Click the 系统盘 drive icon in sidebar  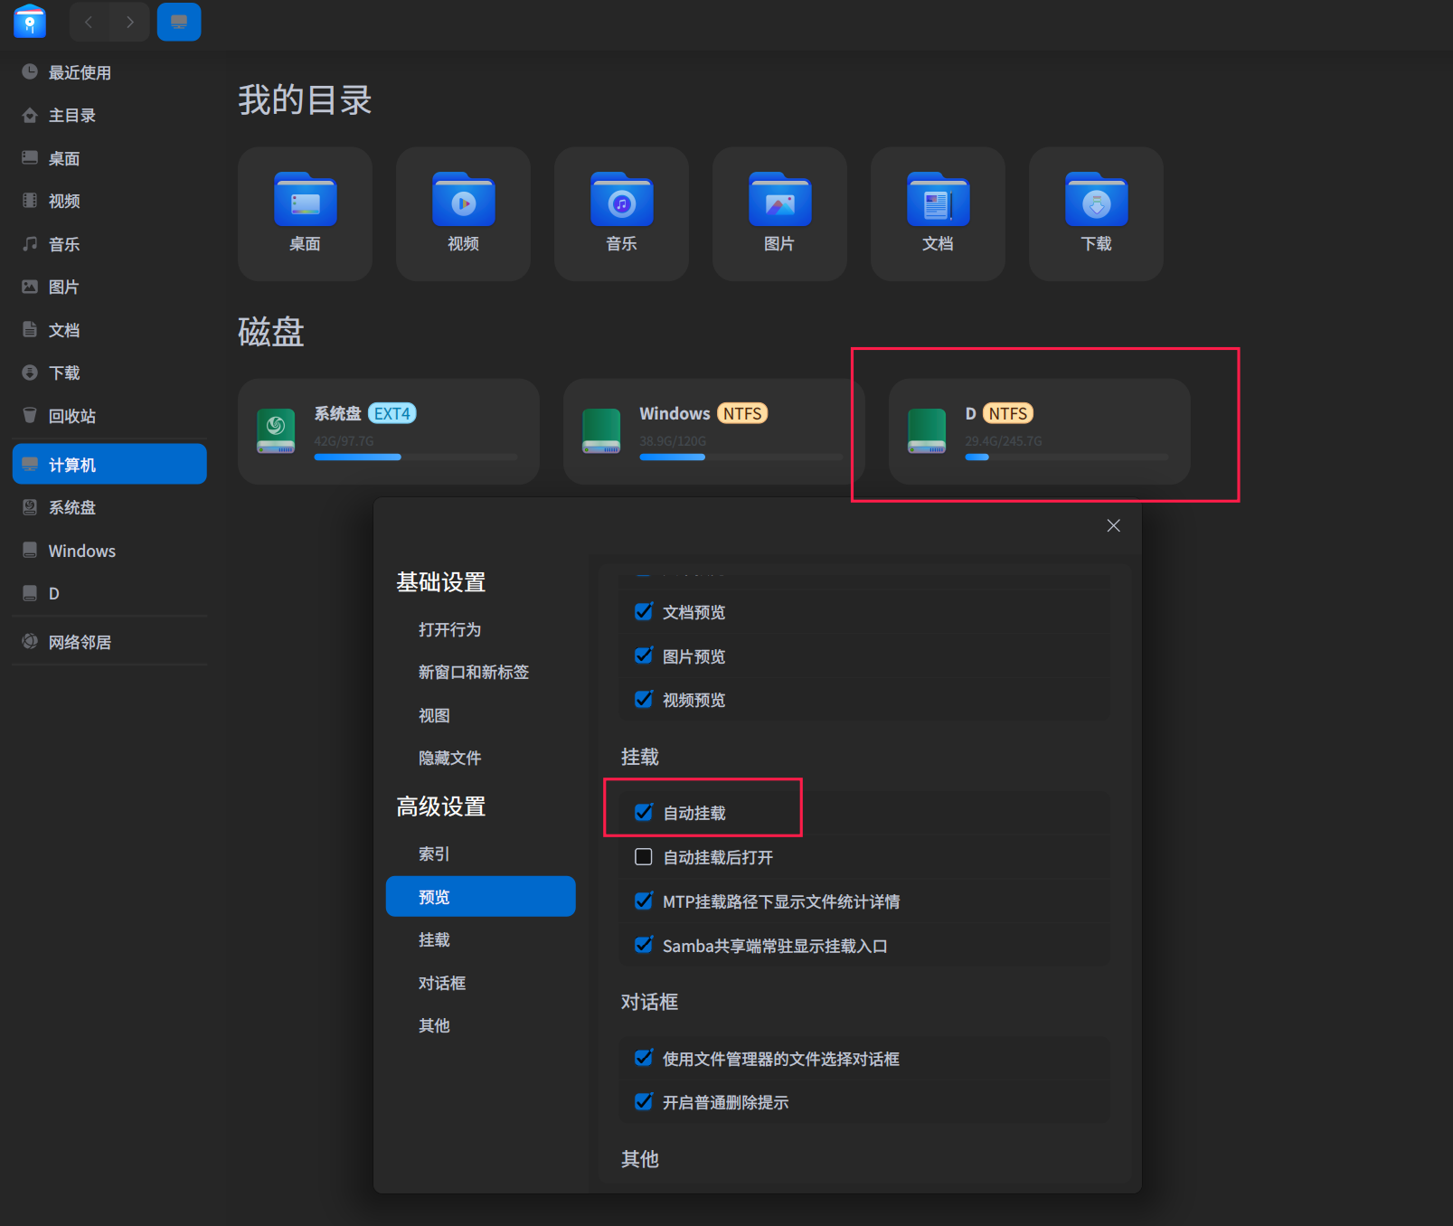coord(30,507)
